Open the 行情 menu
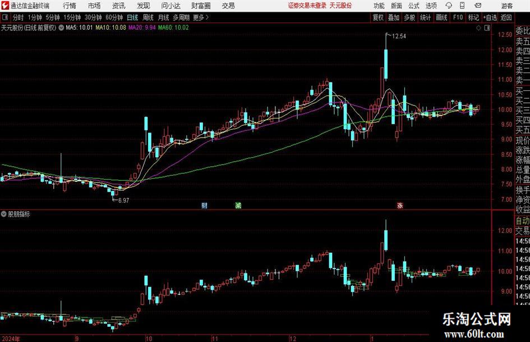Screen dimensions: 530x342 click(70, 6)
